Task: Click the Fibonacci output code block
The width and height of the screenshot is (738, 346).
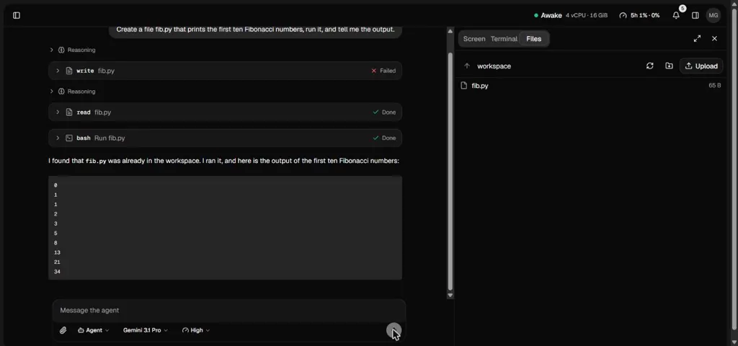Action: tap(225, 228)
